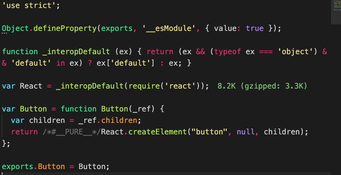The image size is (341, 175).
Task: Click the Object identifier before defineProperty
Action: 15,29
